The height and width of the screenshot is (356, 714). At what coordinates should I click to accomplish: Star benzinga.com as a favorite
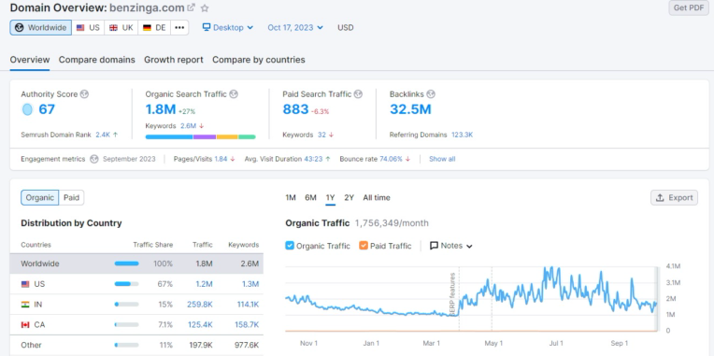[x=205, y=8]
